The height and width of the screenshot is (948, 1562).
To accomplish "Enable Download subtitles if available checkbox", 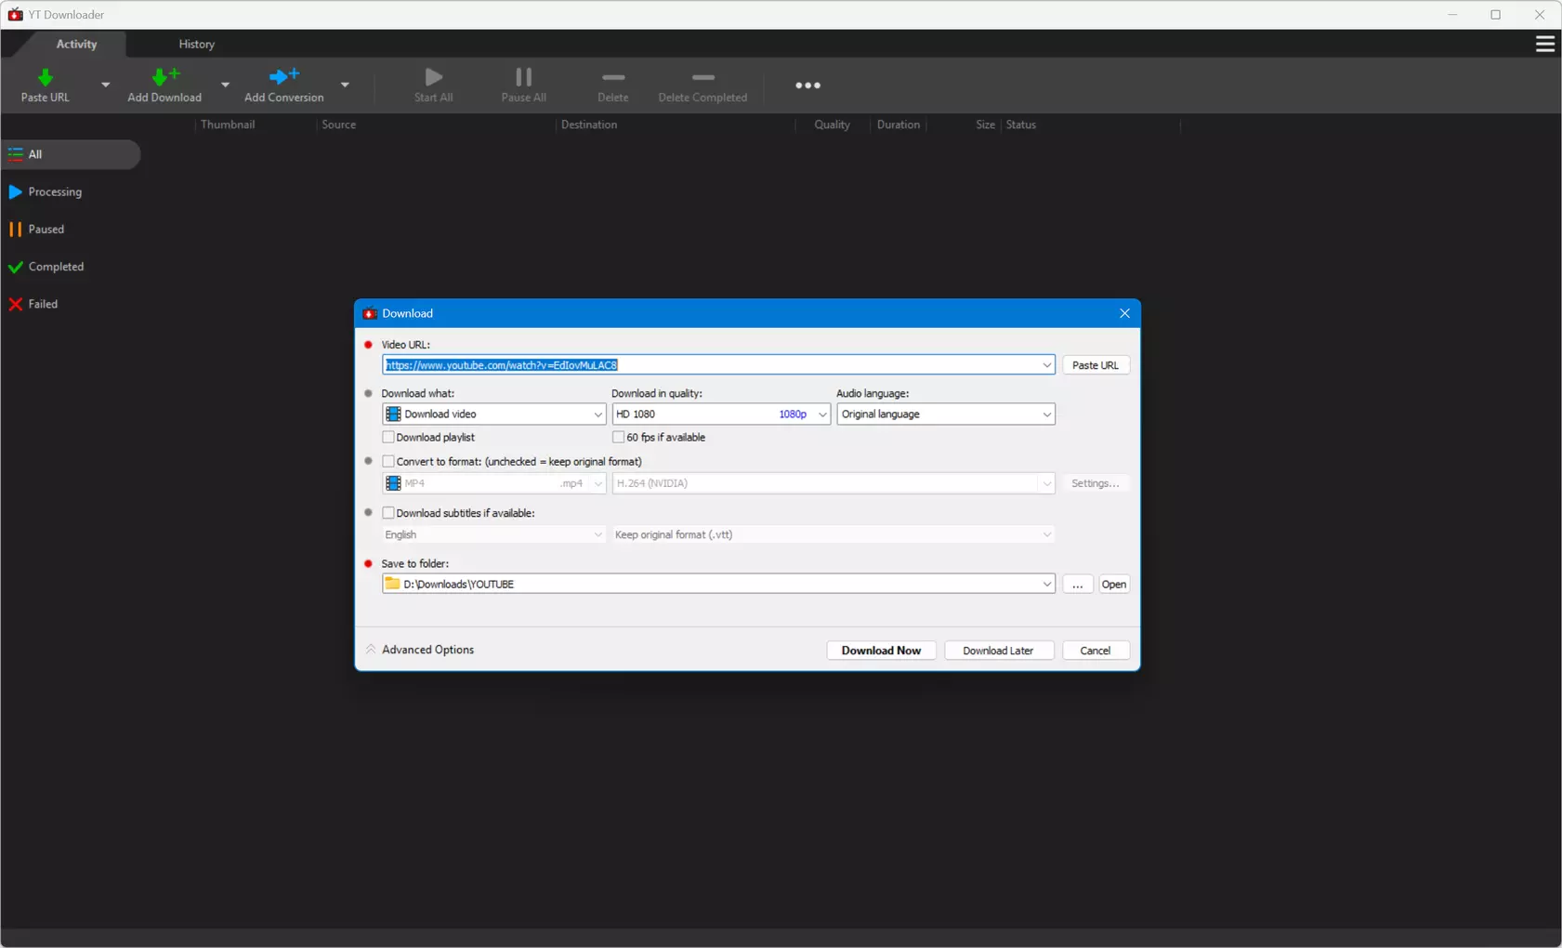I will pos(388,513).
